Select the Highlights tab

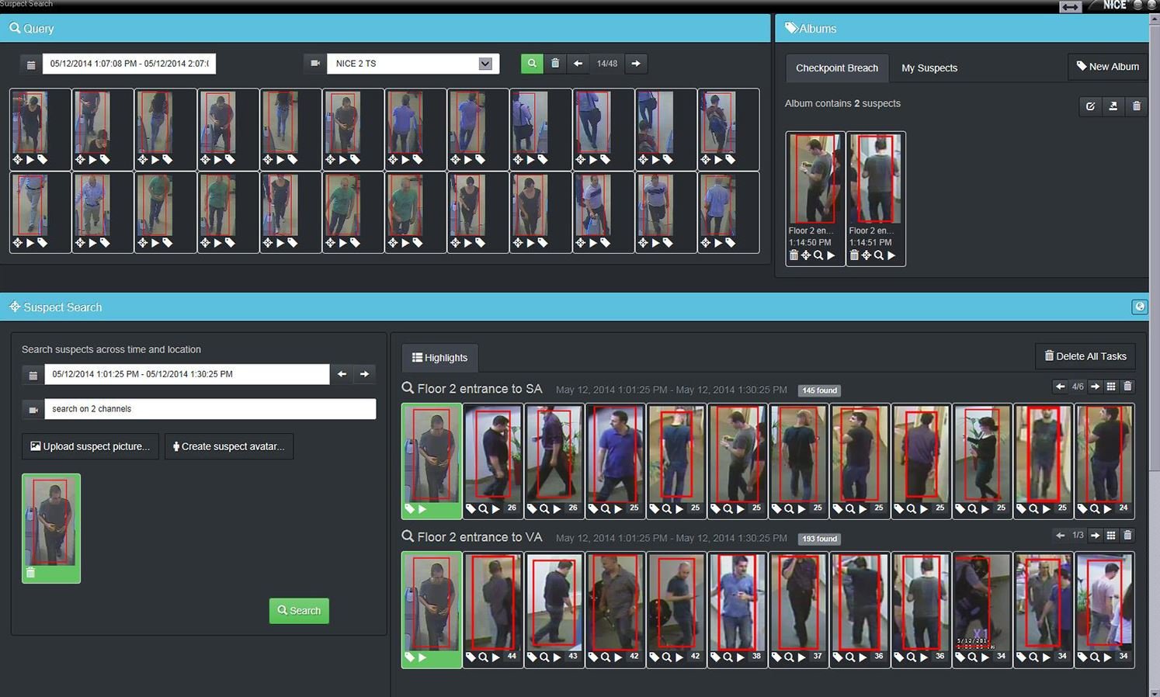(x=439, y=358)
